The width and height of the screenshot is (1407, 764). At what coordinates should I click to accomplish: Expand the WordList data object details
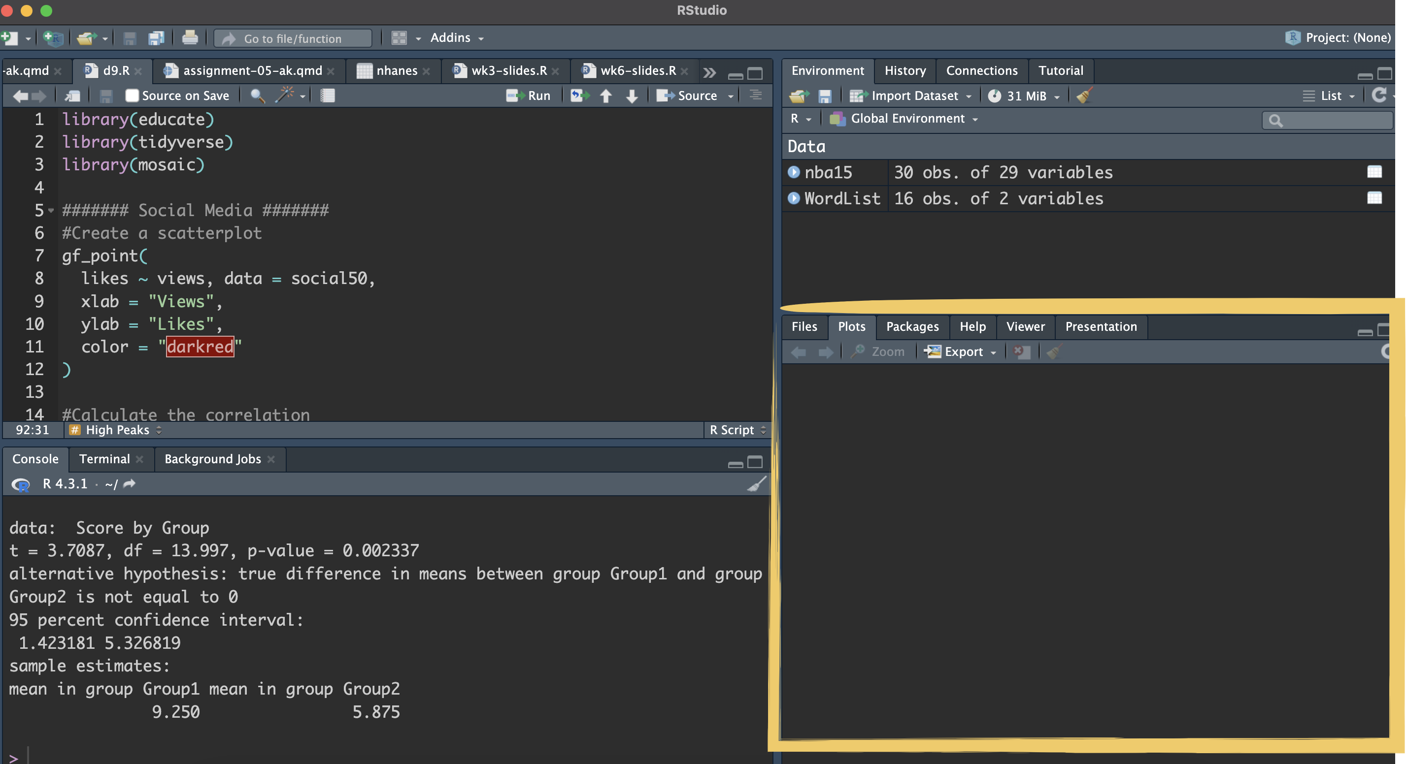point(794,198)
